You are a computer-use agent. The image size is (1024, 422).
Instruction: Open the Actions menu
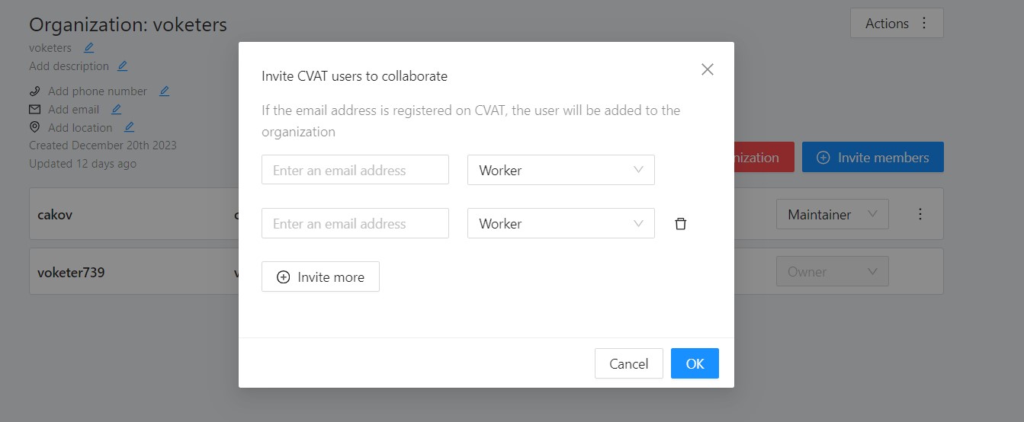[x=896, y=23]
